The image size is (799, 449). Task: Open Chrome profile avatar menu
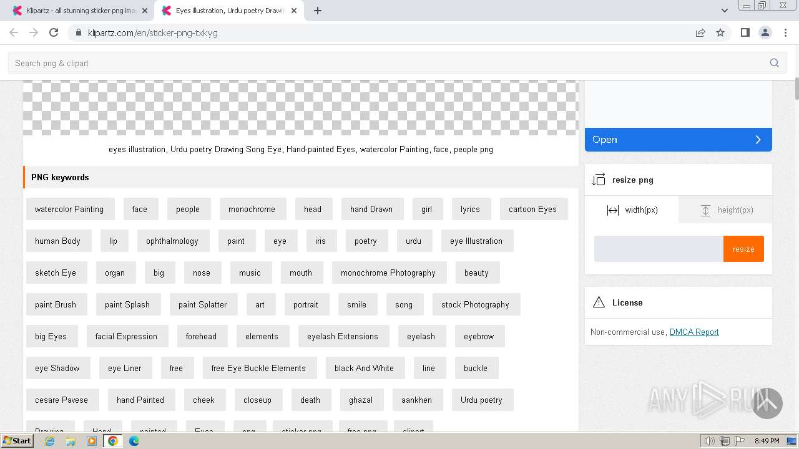point(765,32)
